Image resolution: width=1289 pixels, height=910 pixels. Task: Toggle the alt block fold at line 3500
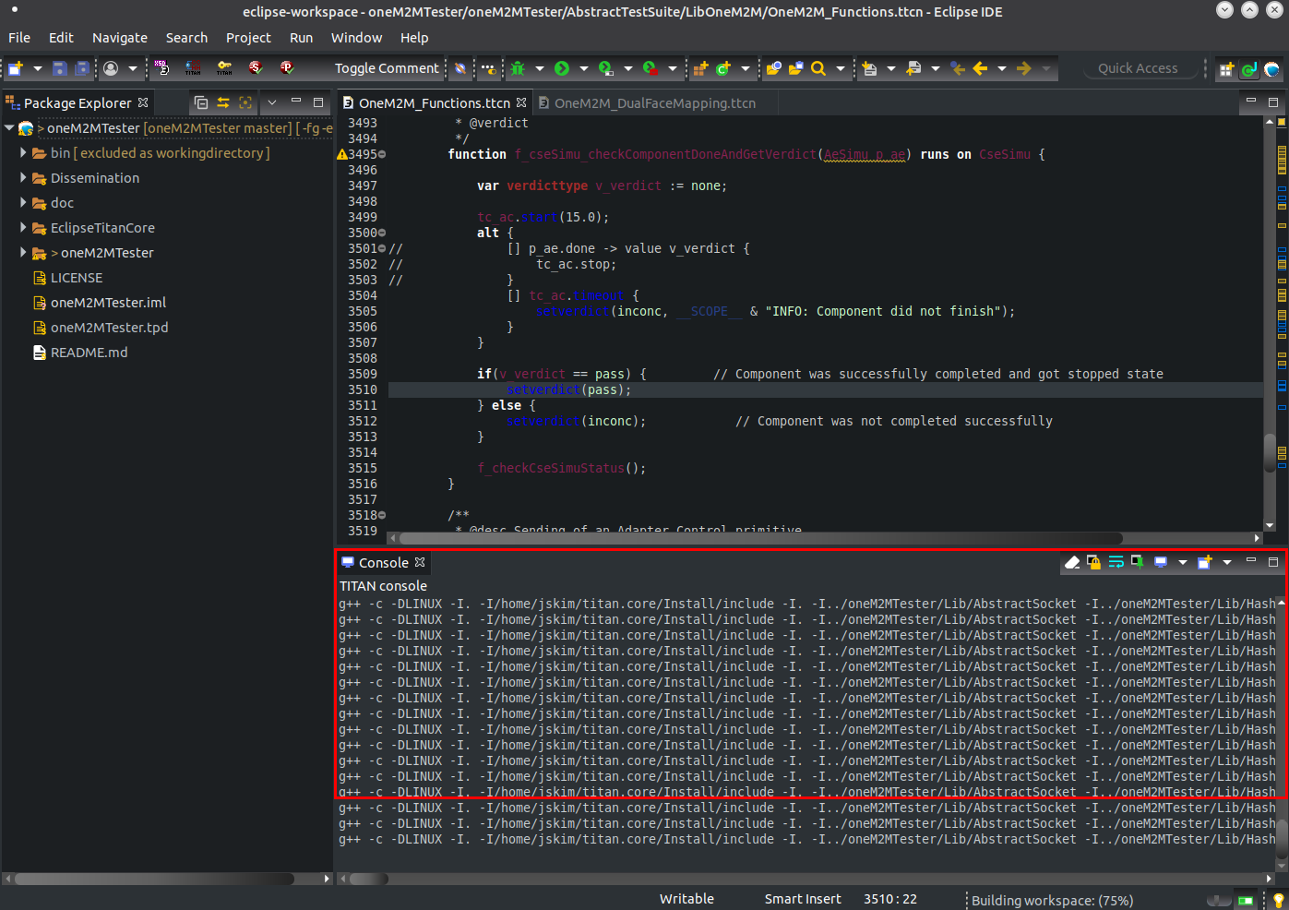382,233
